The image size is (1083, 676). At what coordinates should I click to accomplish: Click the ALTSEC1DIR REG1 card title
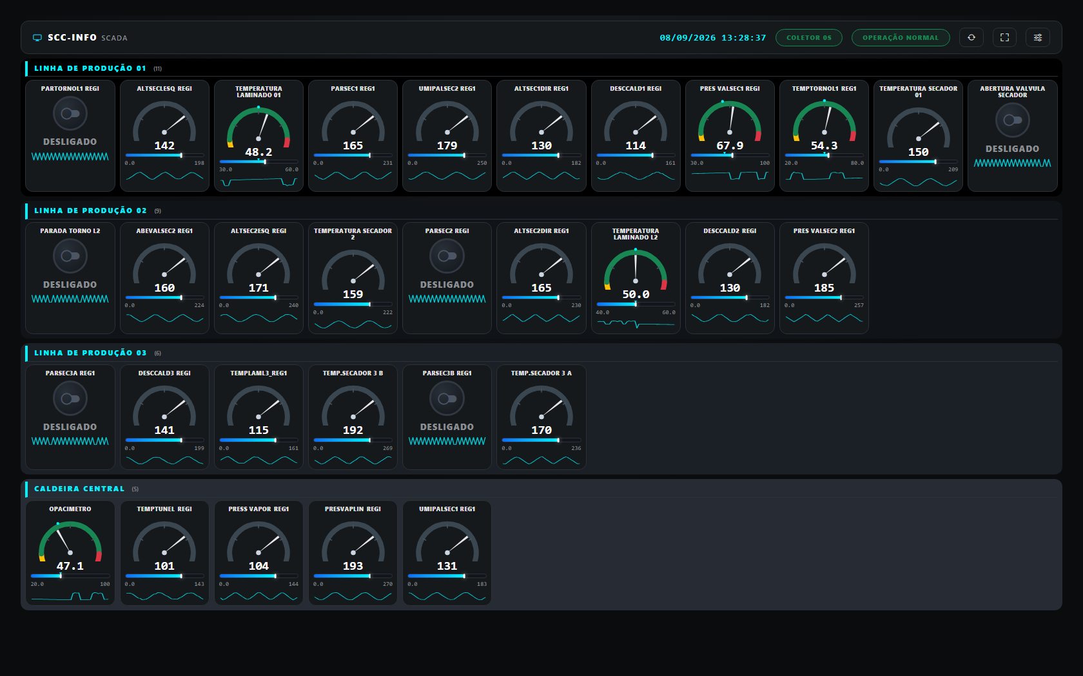tap(541, 89)
